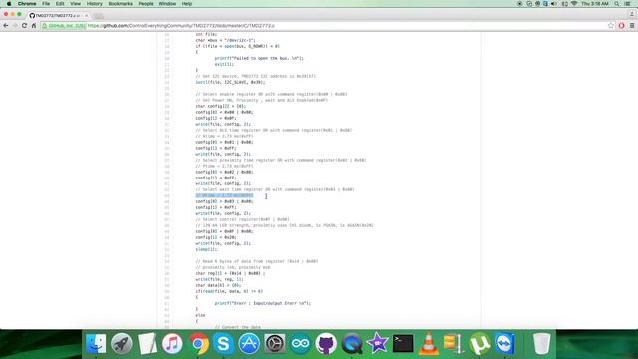Click the ioctl(file, I2C_SLAVE, 0x39) line

click(230, 82)
